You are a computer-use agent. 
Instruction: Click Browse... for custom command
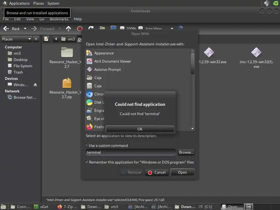pos(186,152)
